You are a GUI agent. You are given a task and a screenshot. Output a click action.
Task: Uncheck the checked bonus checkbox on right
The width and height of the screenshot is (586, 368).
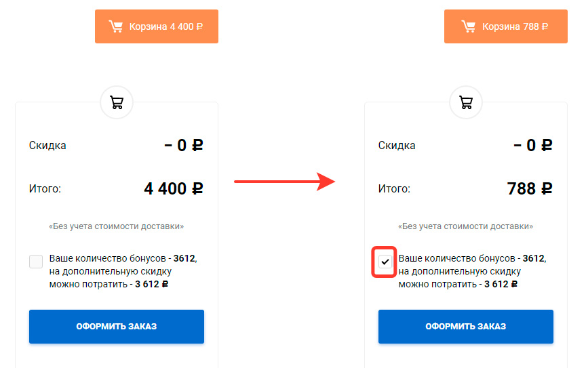click(x=385, y=262)
